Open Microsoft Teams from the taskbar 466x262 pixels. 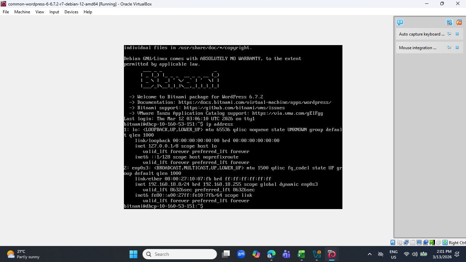tap(286, 254)
